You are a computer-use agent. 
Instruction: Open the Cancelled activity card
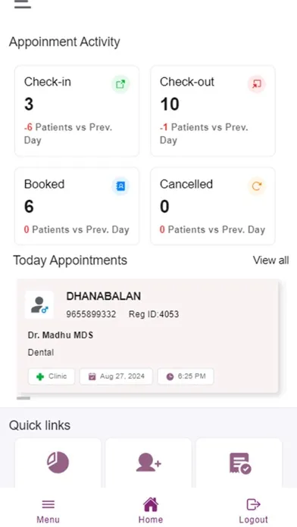coord(213,206)
